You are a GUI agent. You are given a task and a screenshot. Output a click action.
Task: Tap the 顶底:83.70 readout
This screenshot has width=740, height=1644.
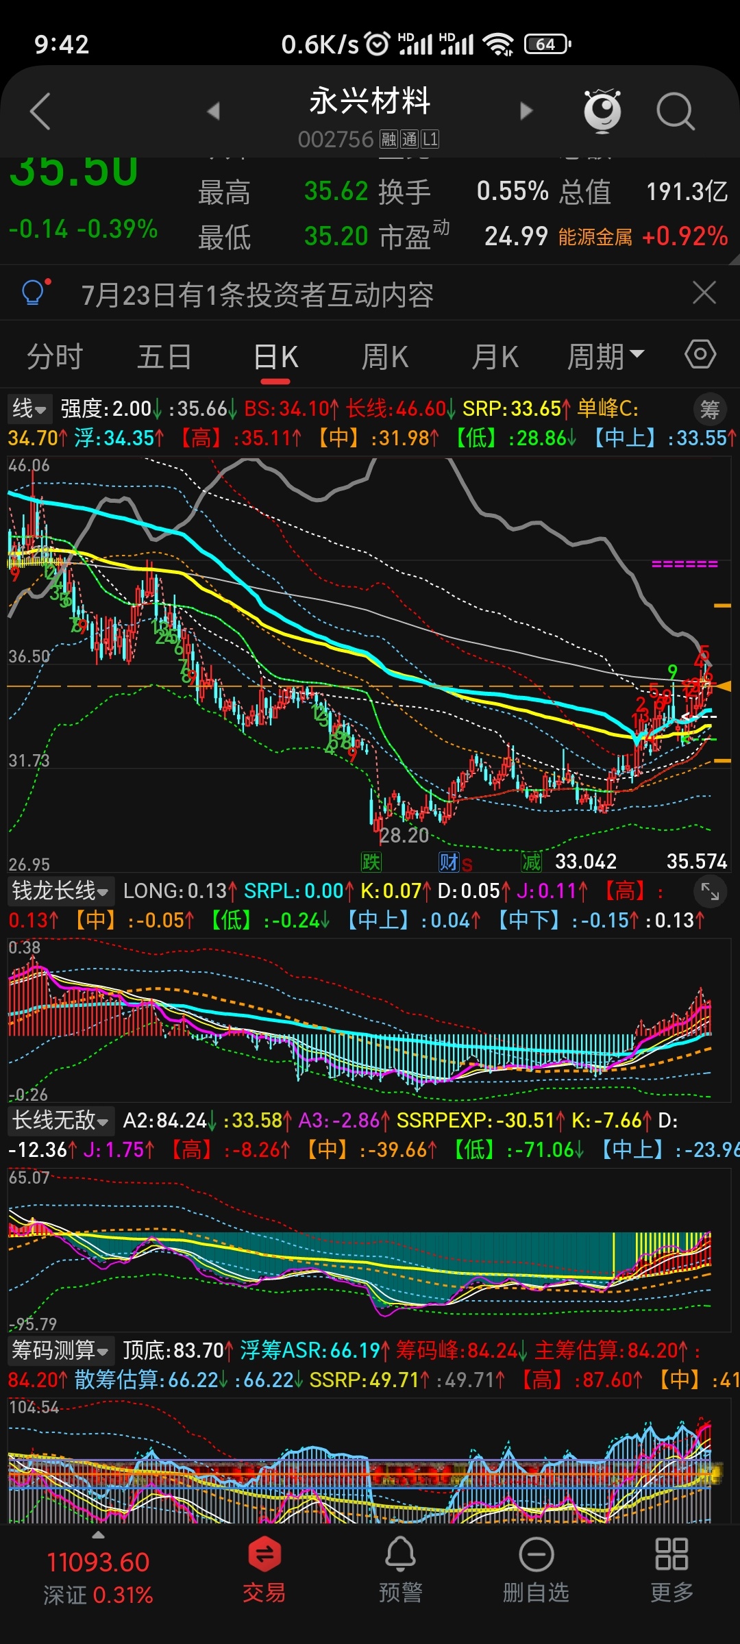click(178, 1350)
